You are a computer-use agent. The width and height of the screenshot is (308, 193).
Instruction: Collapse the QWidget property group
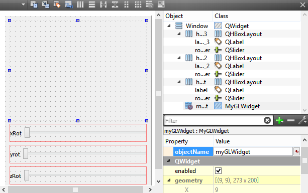(168, 161)
